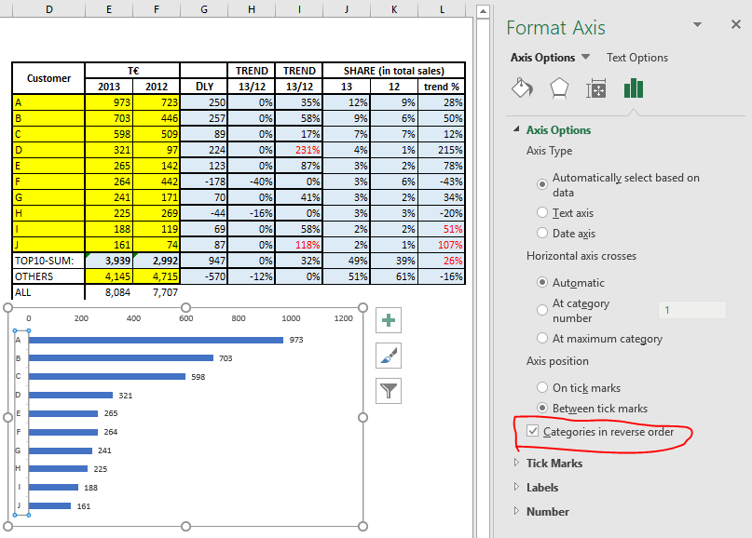Viewport: 752px width, 538px height.
Task: Open Chart Filters funnel button
Action: click(x=389, y=391)
